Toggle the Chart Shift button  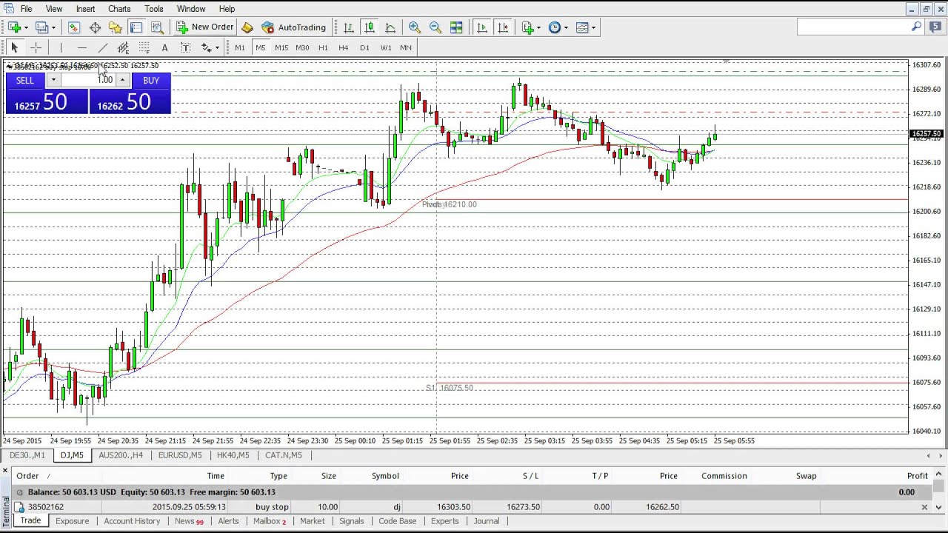pyautogui.click(x=503, y=27)
